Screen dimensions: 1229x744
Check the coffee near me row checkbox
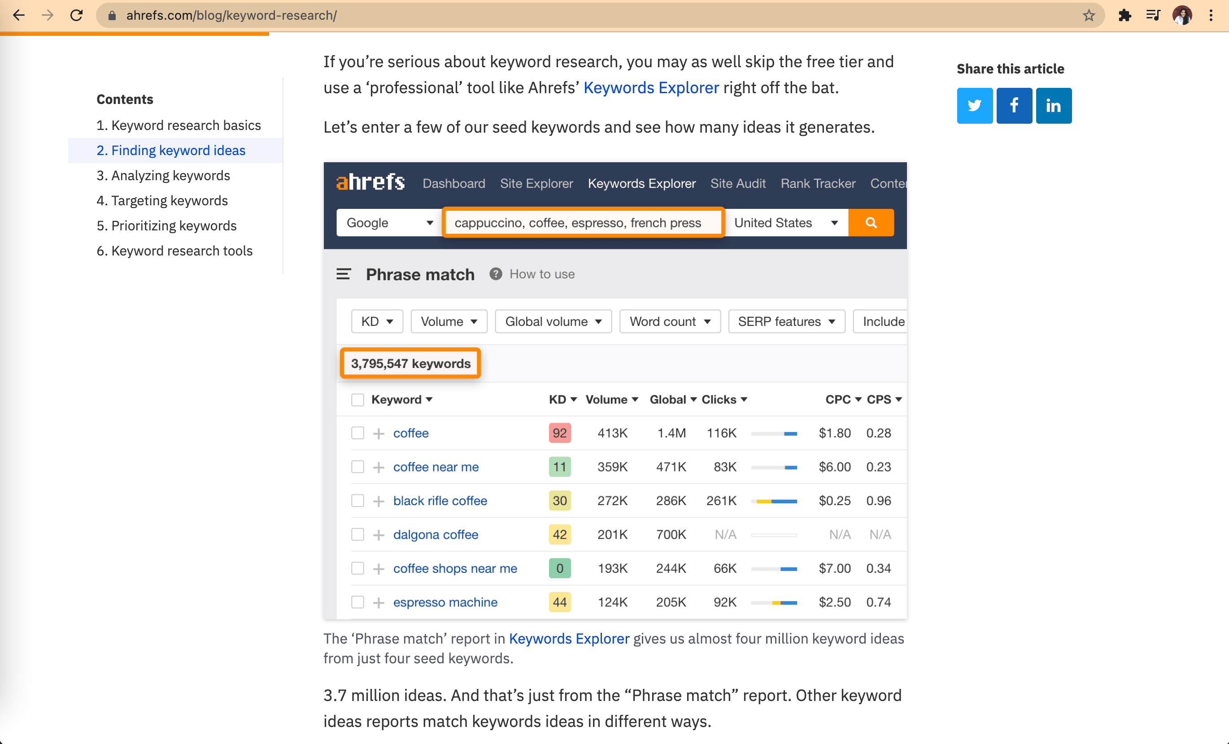357,467
